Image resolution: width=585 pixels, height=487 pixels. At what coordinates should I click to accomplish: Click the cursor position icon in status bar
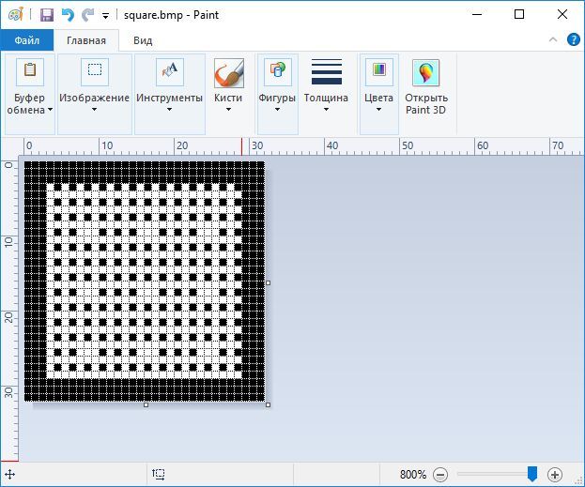click(9, 475)
